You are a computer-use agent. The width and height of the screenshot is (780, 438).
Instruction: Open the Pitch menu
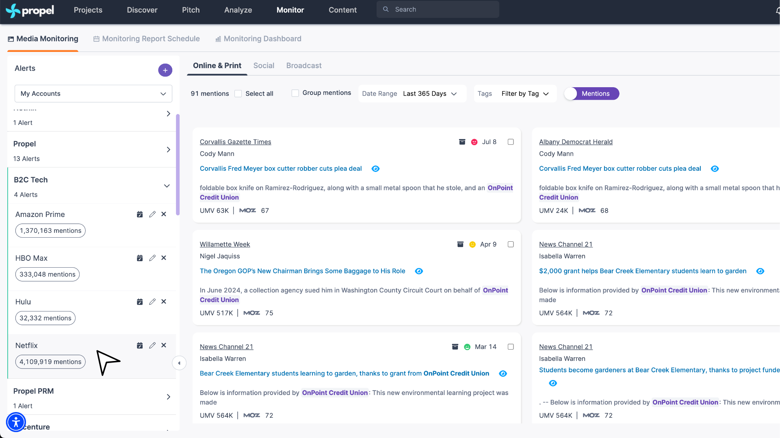[x=191, y=10]
